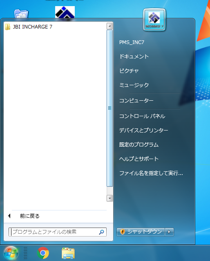Open Windows Explorer from the taskbar

(x=68, y=253)
